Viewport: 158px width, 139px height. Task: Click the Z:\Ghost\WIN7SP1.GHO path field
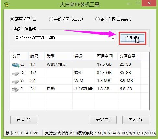point(65,38)
